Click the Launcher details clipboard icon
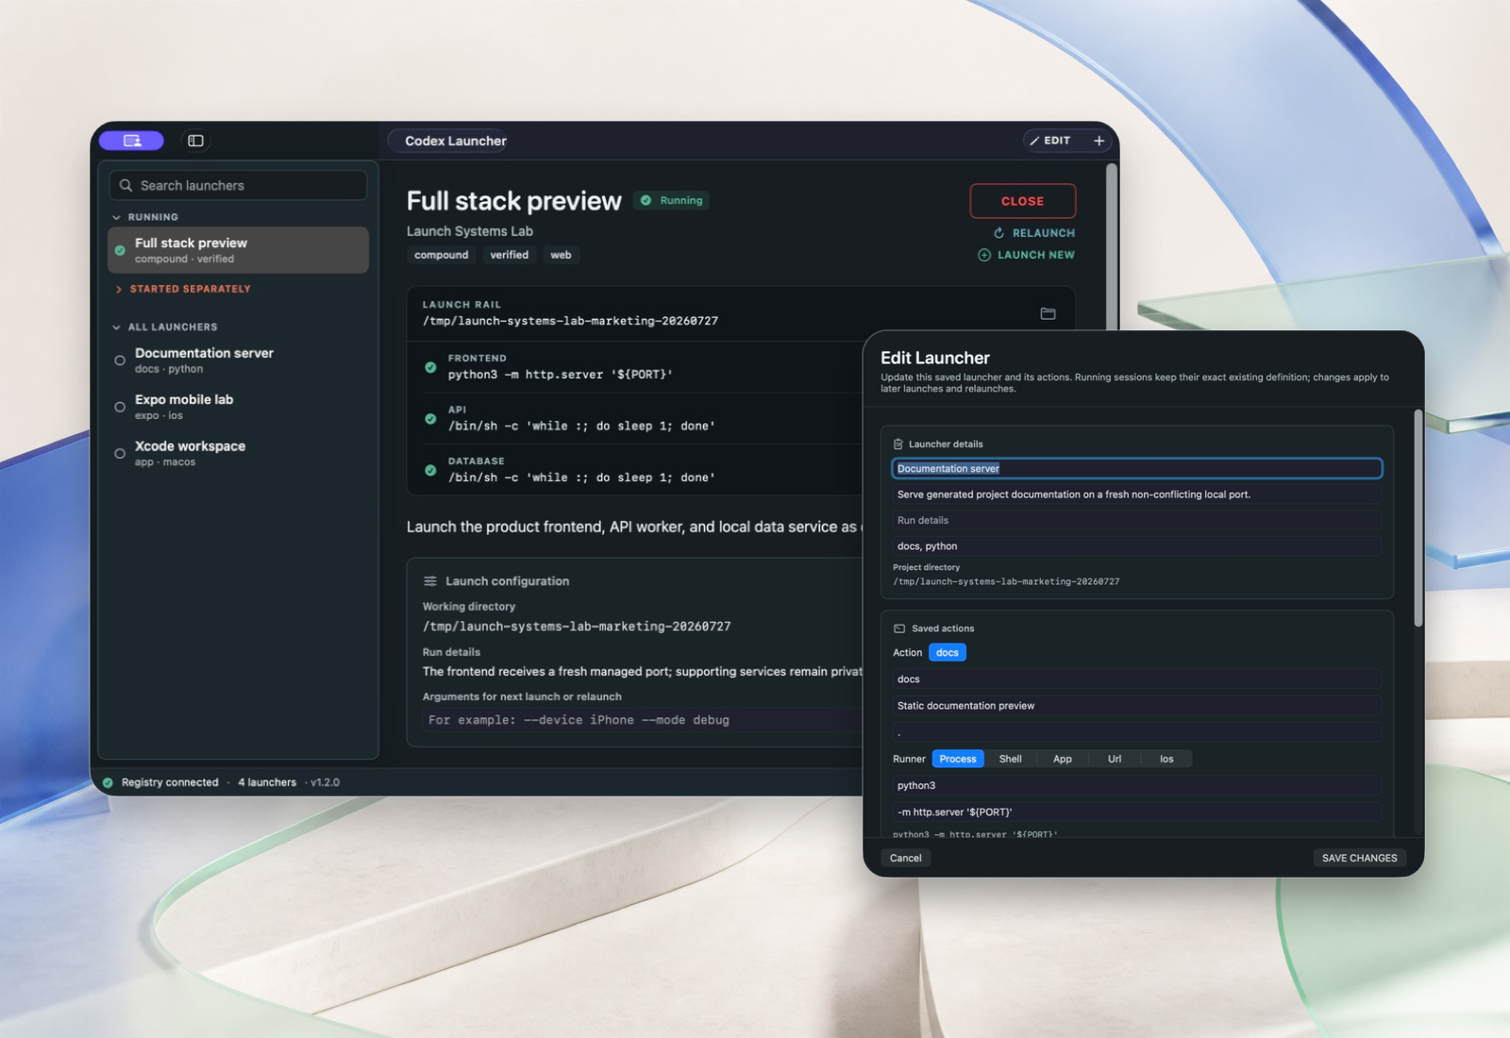 (898, 444)
